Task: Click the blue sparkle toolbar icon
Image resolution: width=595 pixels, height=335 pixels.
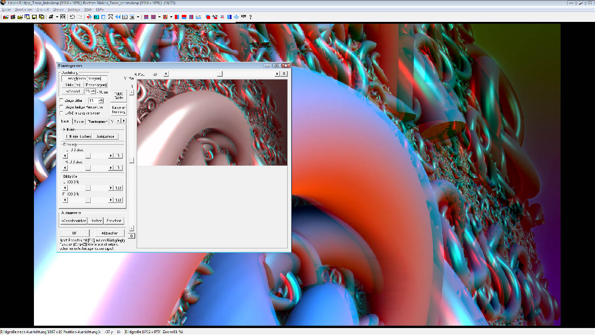Action: pos(236,17)
